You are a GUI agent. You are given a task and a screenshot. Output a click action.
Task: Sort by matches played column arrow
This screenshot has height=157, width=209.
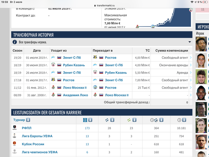point(90,120)
